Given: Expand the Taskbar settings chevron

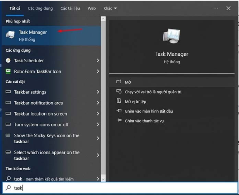Looking at the screenshot, I should 98,92.
